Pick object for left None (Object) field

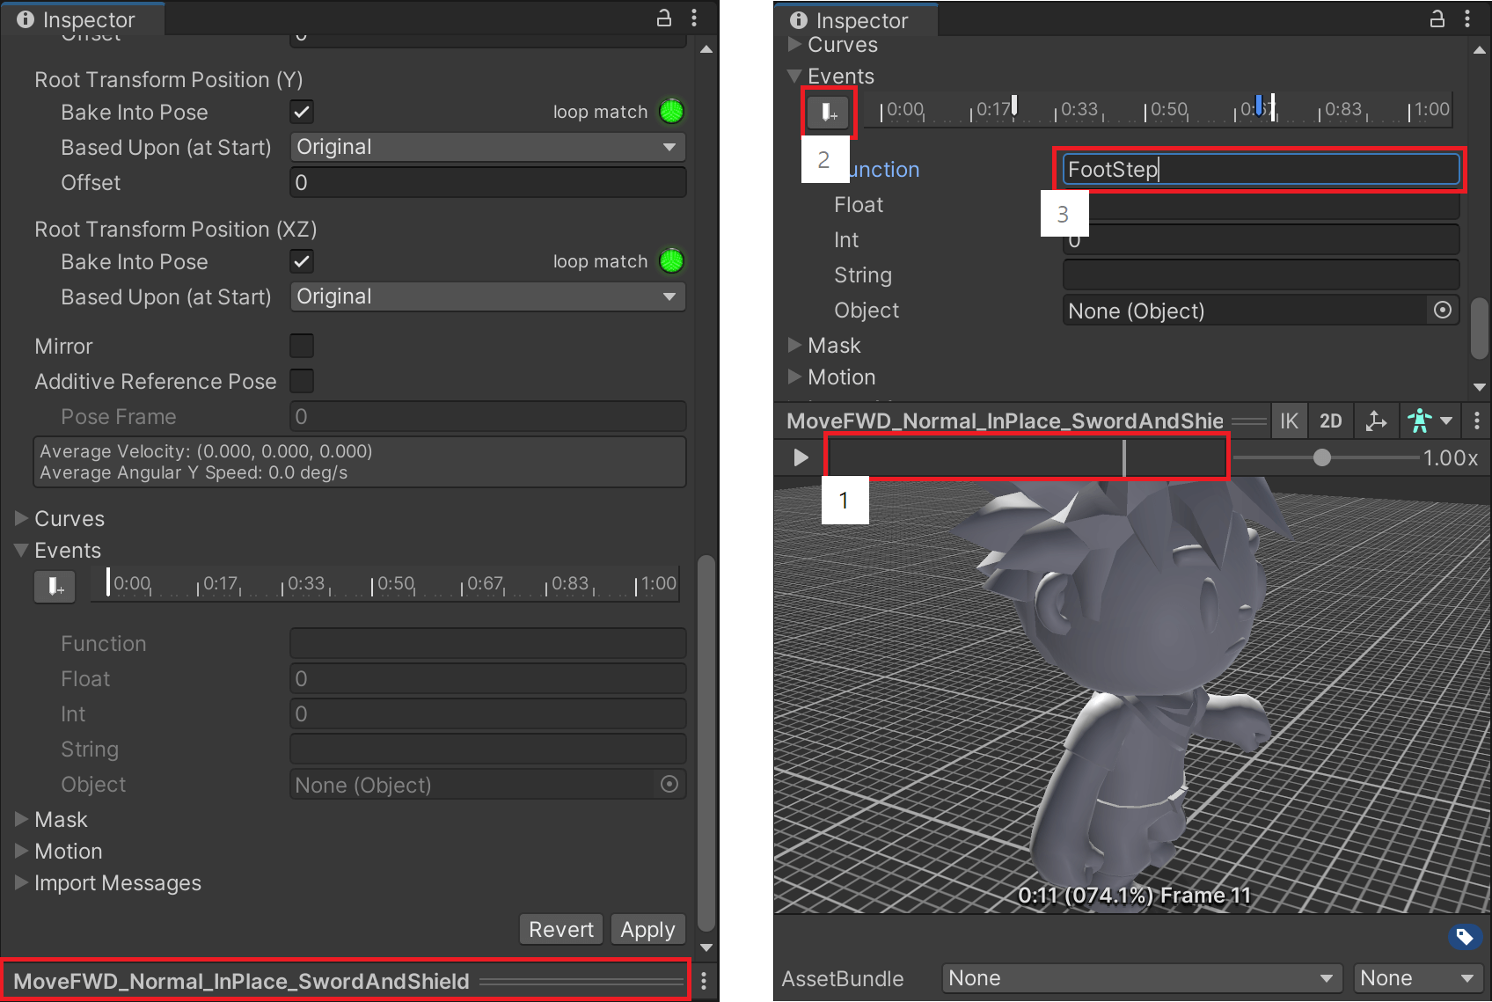[x=669, y=784]
